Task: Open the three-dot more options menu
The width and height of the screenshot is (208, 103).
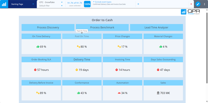Action: (204, 4)
